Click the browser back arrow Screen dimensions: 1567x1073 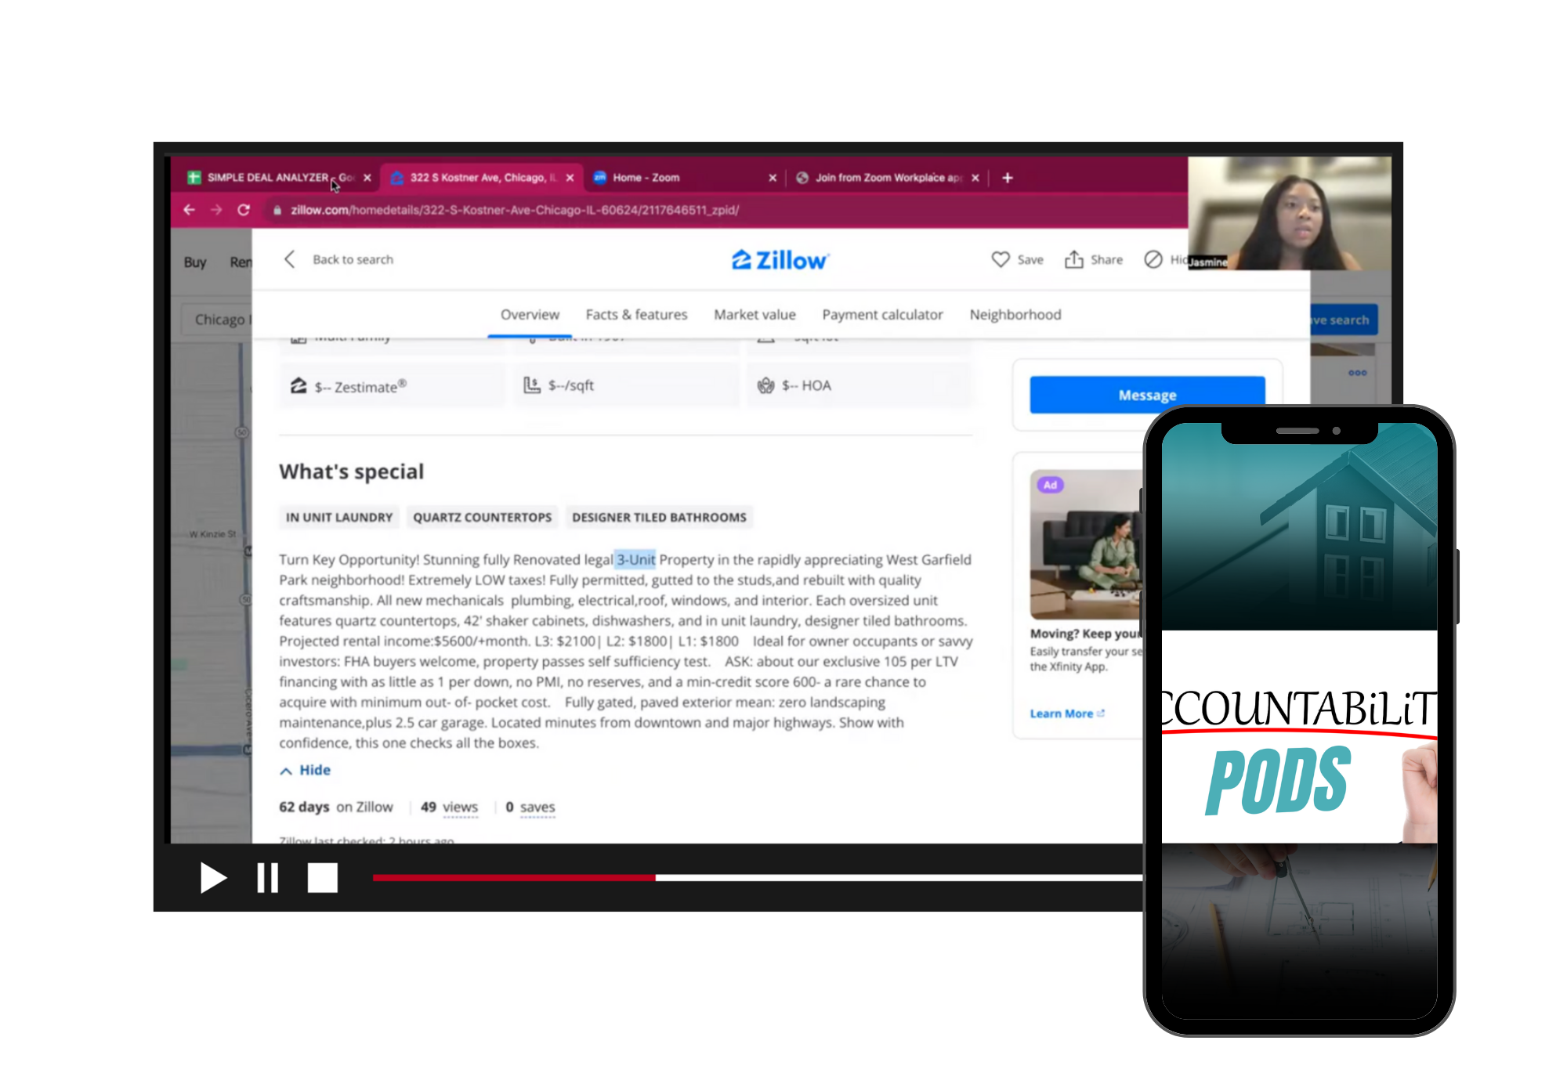pos(189,210)
